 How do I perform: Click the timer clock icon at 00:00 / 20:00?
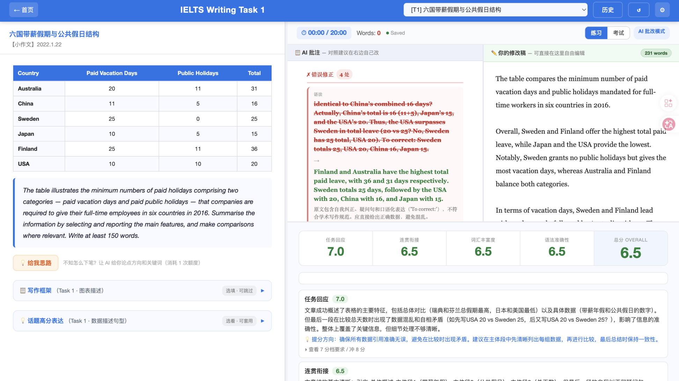point(304,33)
